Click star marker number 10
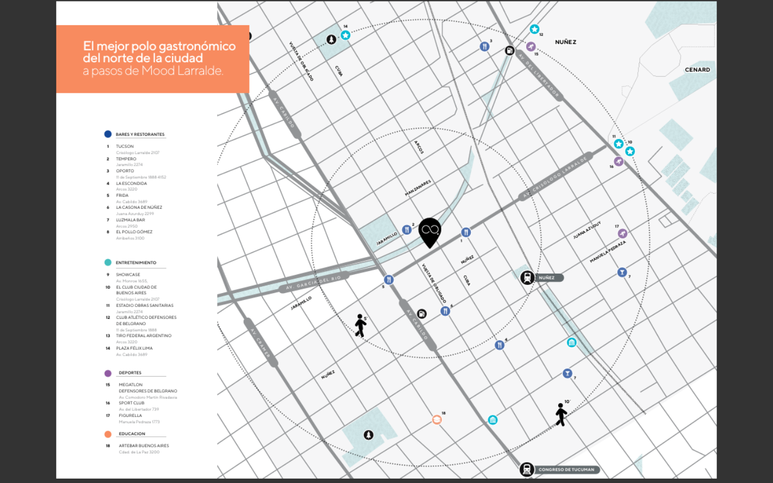The width and height of the screenshot is (773, 483). point(630,151)
